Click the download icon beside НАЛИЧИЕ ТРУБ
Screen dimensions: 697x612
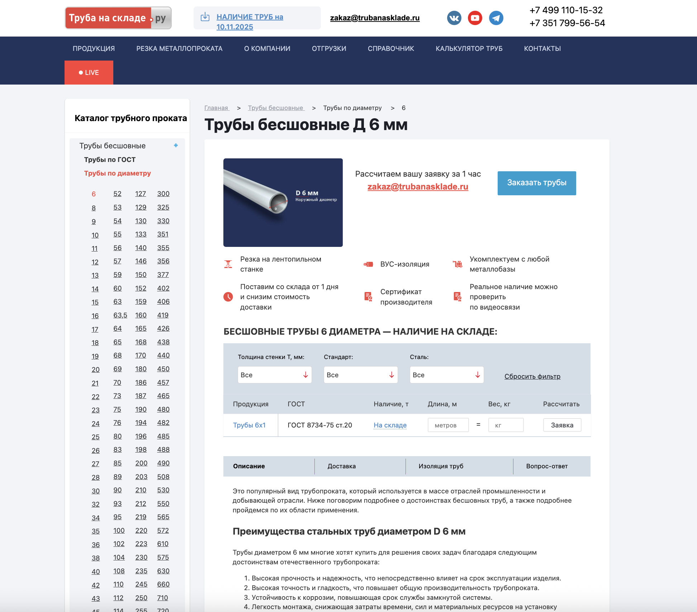coord(205,17)
